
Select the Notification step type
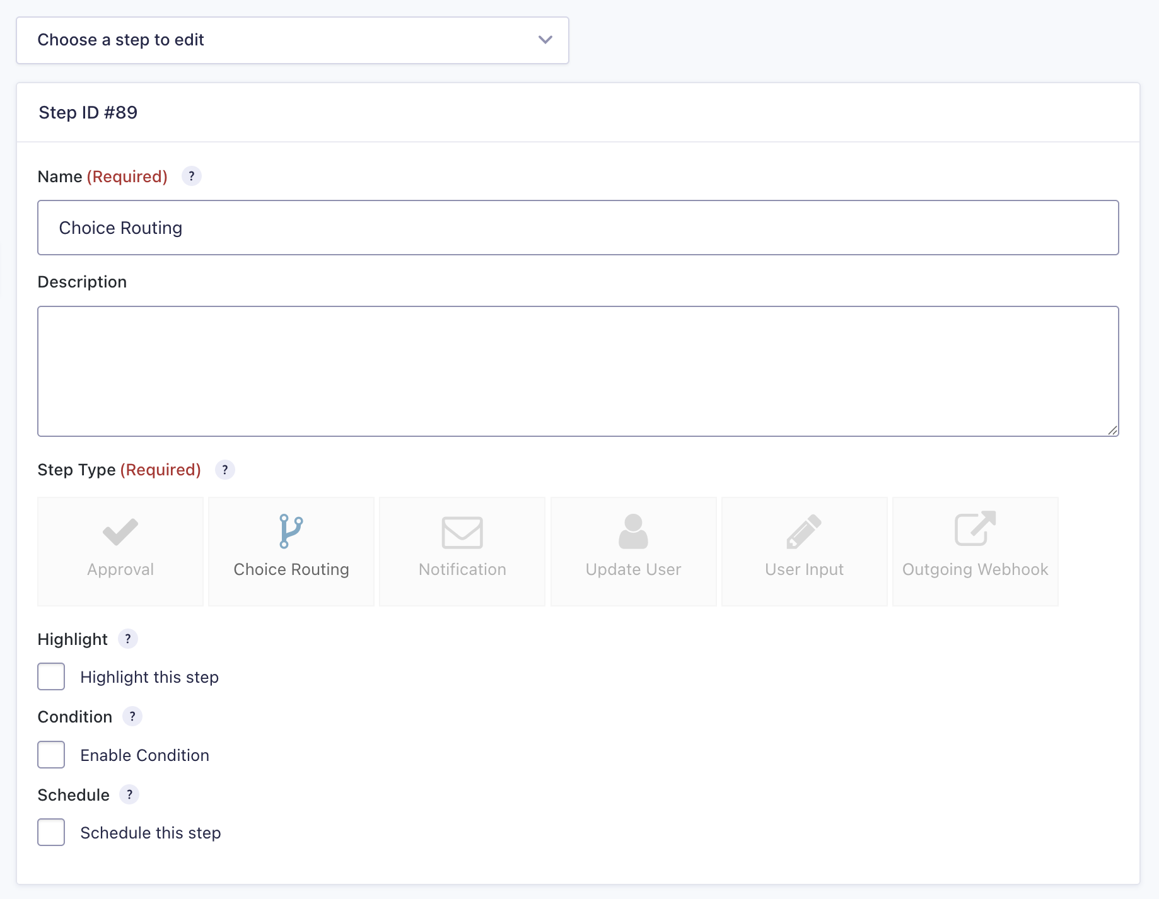pyautogui.click(x=462, y=552)
